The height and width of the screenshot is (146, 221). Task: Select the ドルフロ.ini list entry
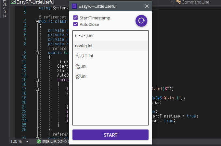110,56
